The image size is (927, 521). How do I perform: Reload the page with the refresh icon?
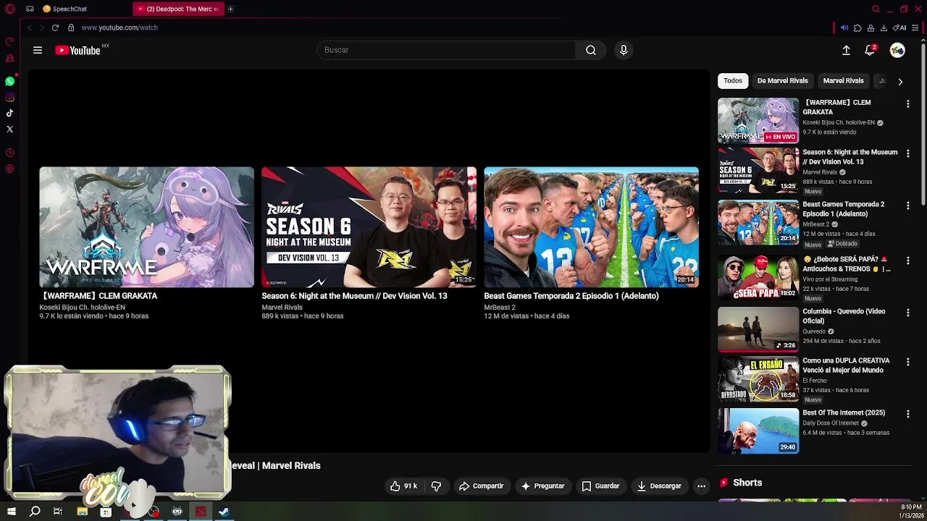(55, 27)
